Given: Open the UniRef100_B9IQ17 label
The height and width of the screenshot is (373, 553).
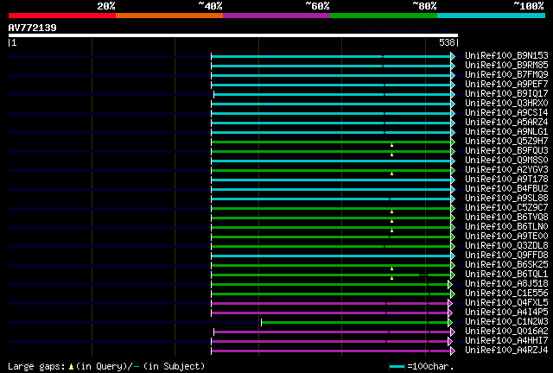Looking at the screenshot, I should [506, 94].
